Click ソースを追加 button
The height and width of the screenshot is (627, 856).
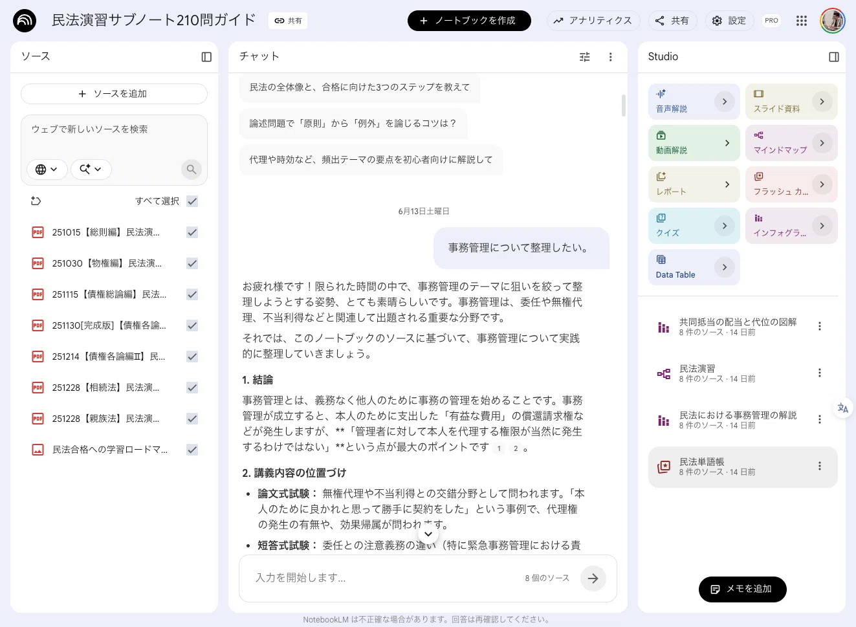(114, 94)
